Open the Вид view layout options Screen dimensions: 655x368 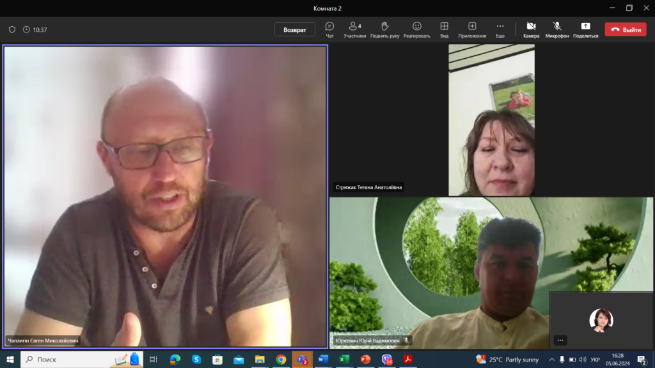coord(444,29)
